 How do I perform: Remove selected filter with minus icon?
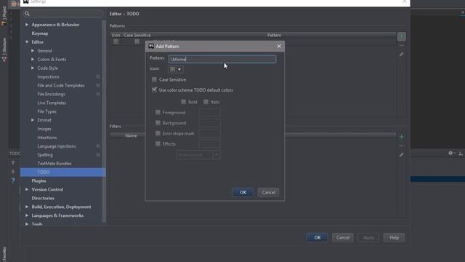[401, 146]
